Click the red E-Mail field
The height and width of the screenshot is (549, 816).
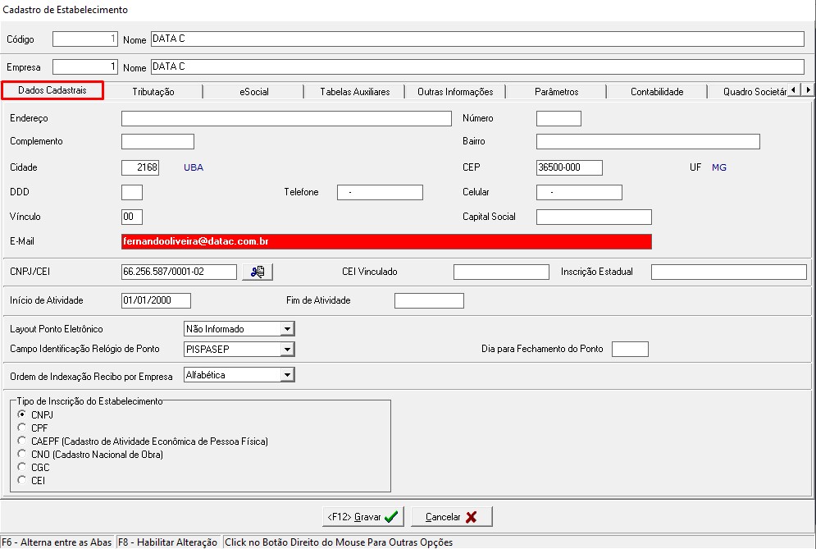tap(386, 242)
